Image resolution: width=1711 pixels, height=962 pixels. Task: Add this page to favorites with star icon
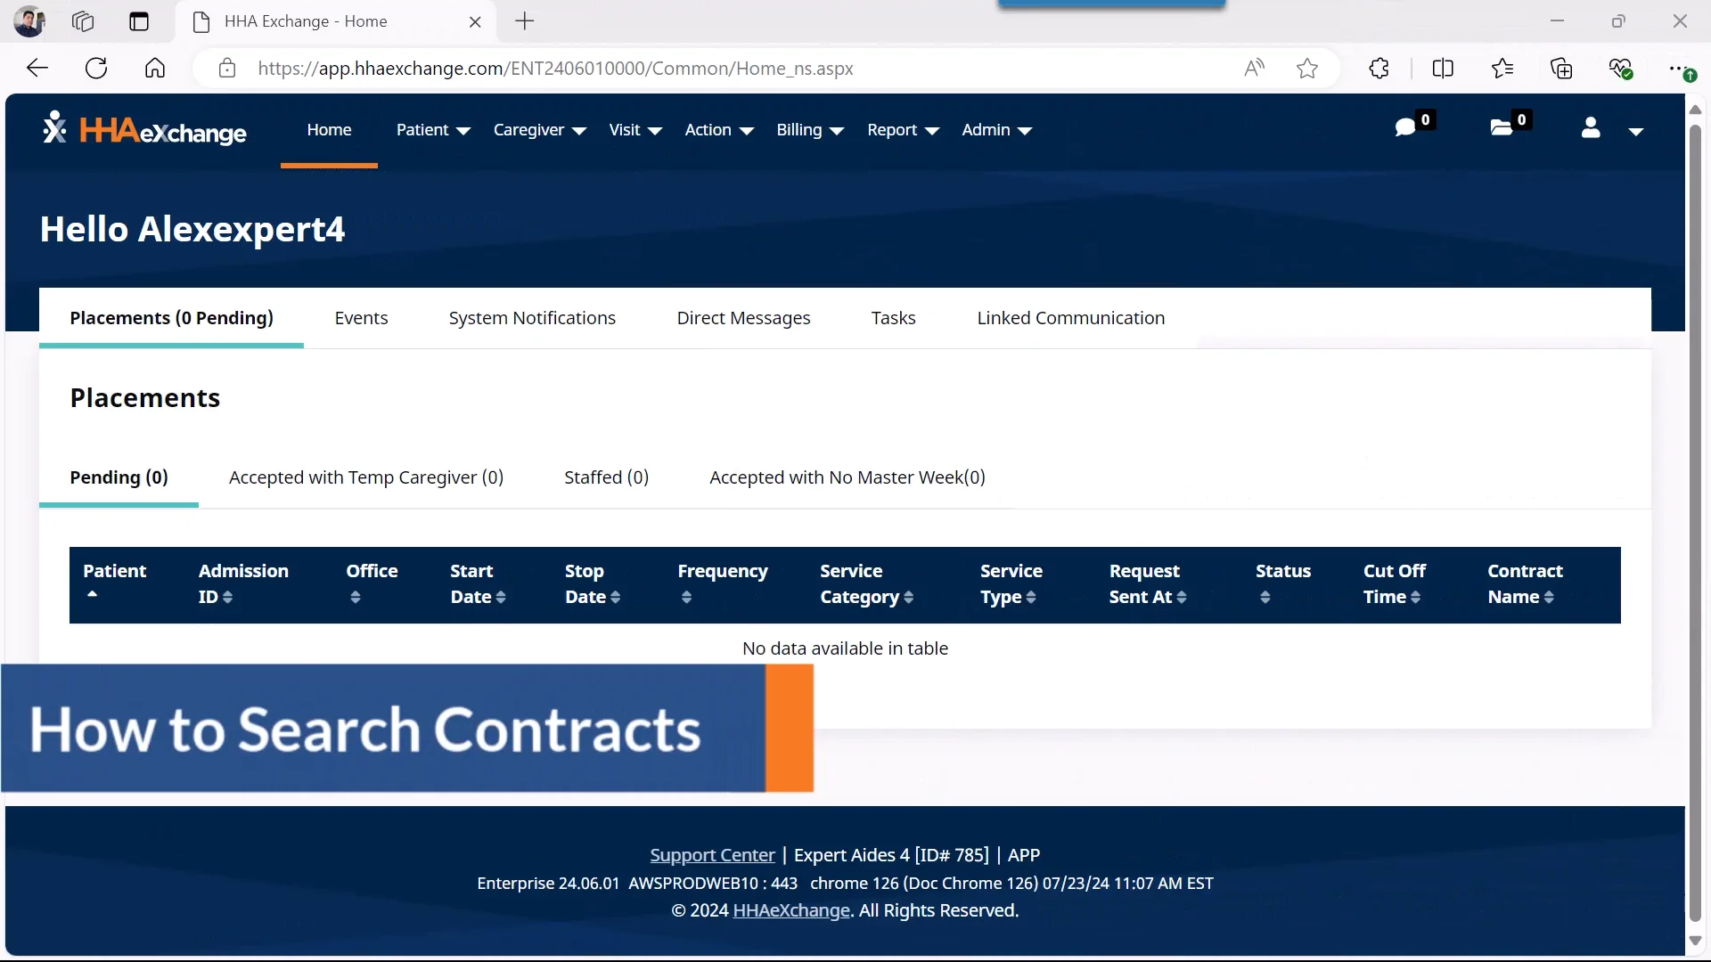1307,68
